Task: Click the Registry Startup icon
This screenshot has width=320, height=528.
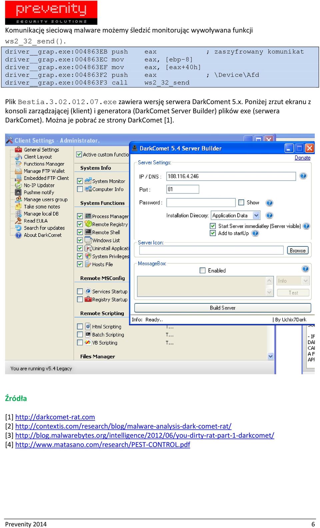Action: tap(88, 299)
